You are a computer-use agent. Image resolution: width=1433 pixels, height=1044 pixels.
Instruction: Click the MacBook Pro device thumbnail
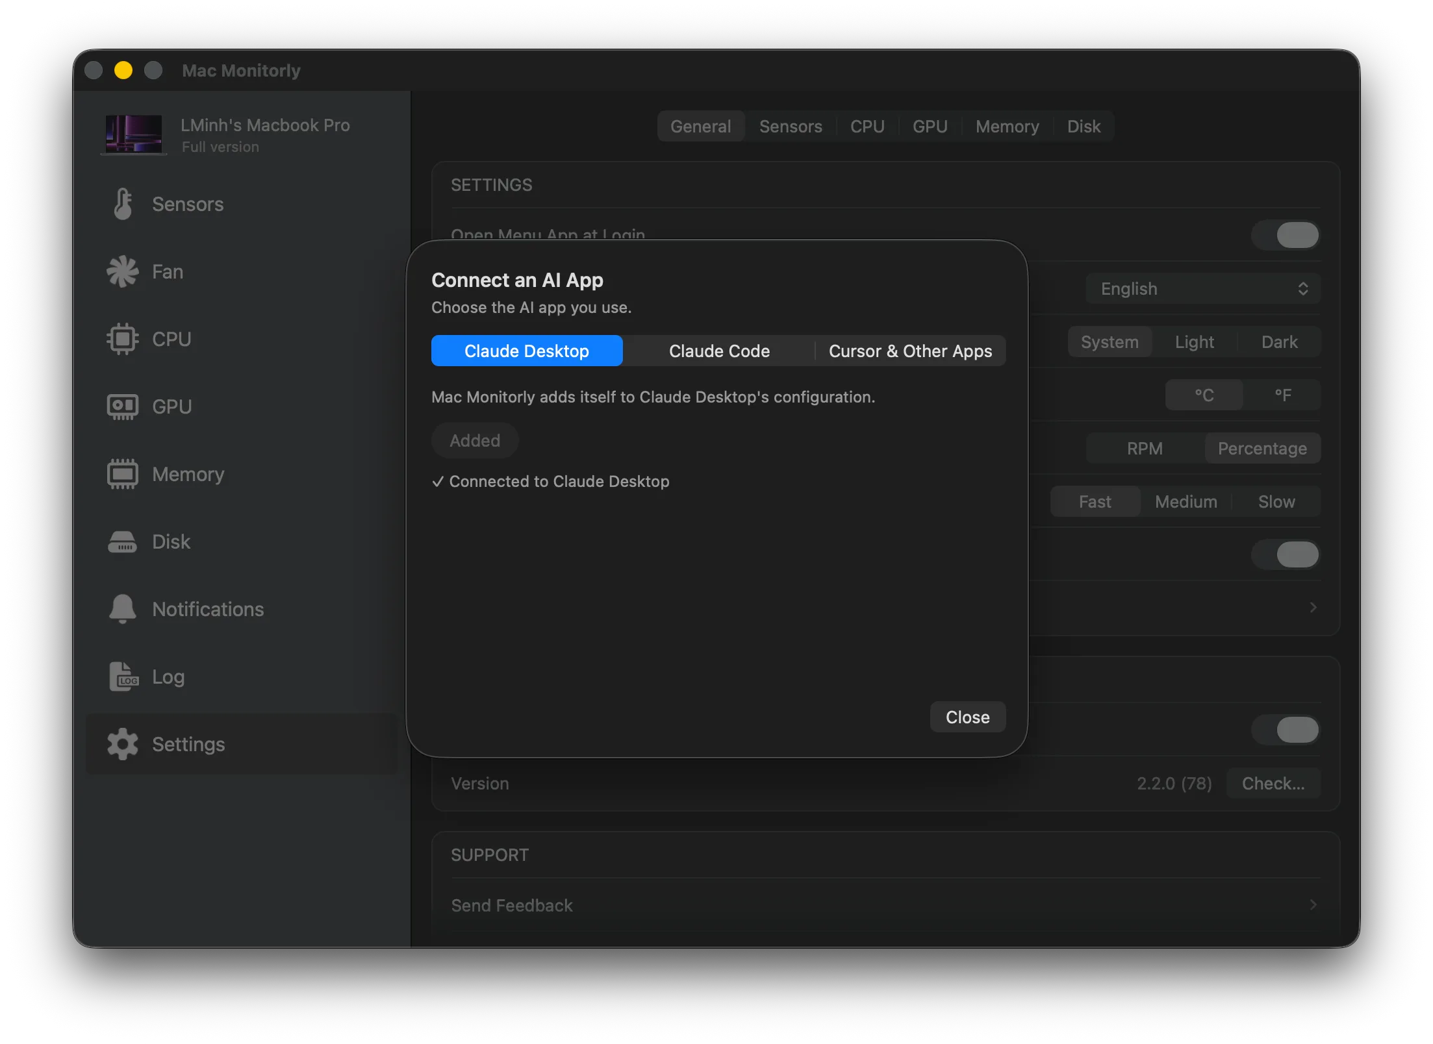coord(134,134)
